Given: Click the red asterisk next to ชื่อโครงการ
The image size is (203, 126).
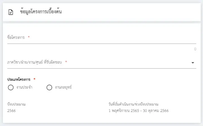Looking at the screenshot, I should [x=29, y=37].
